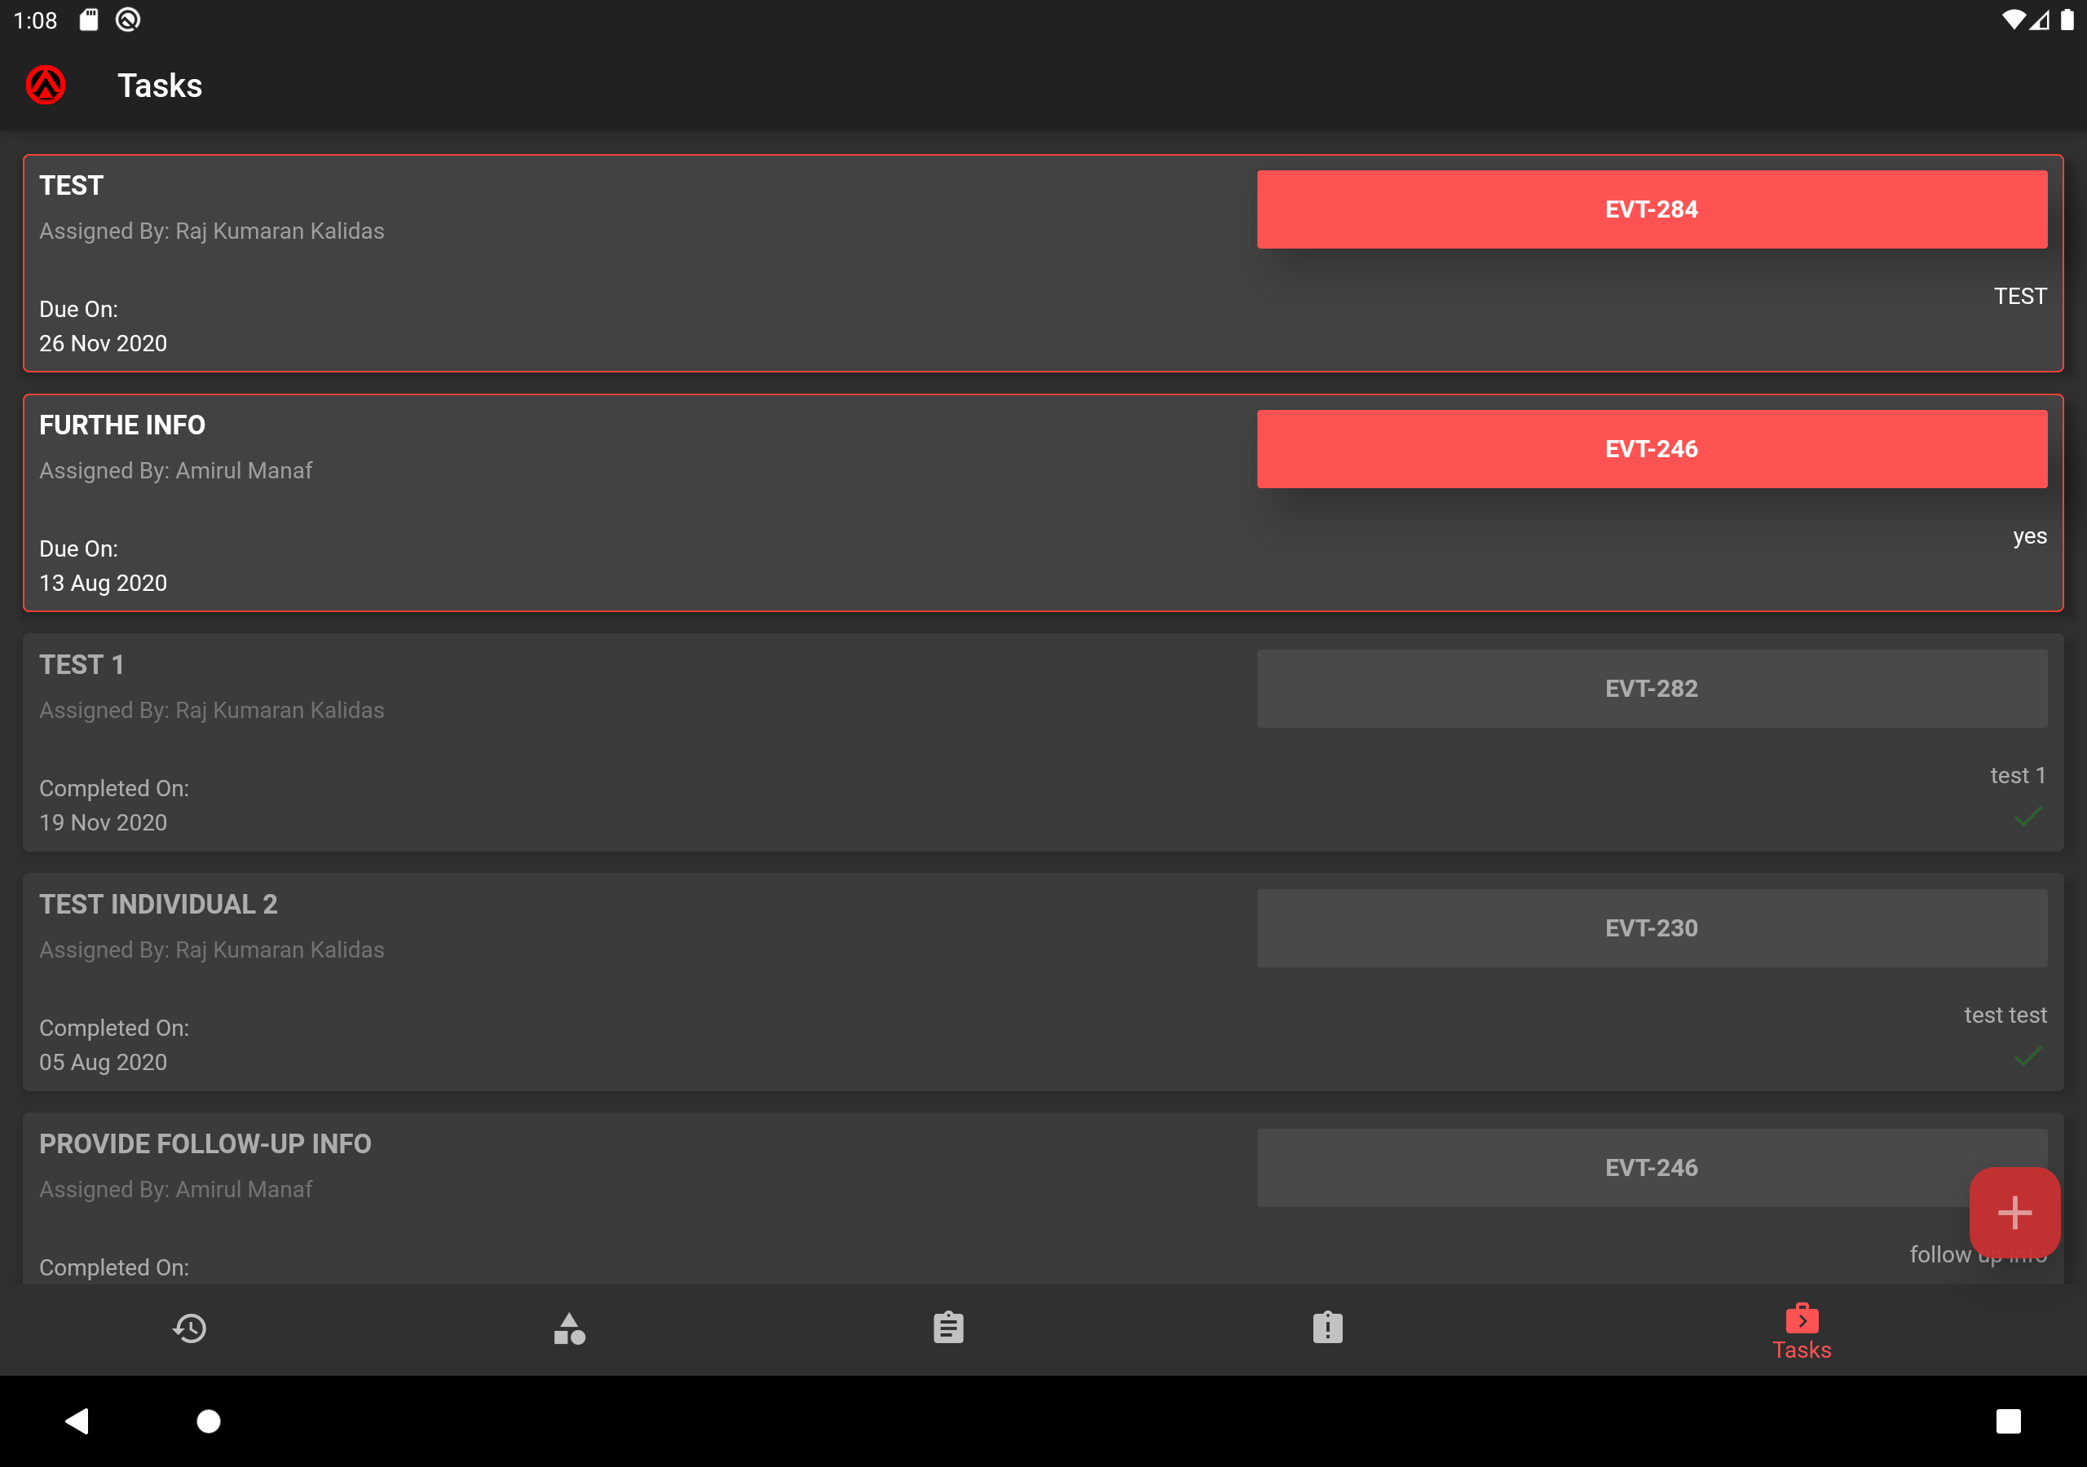Open the alert report tab icon
Image resolution: width=2087 pixels, height=1467 pixels.
[1327, 1328]
